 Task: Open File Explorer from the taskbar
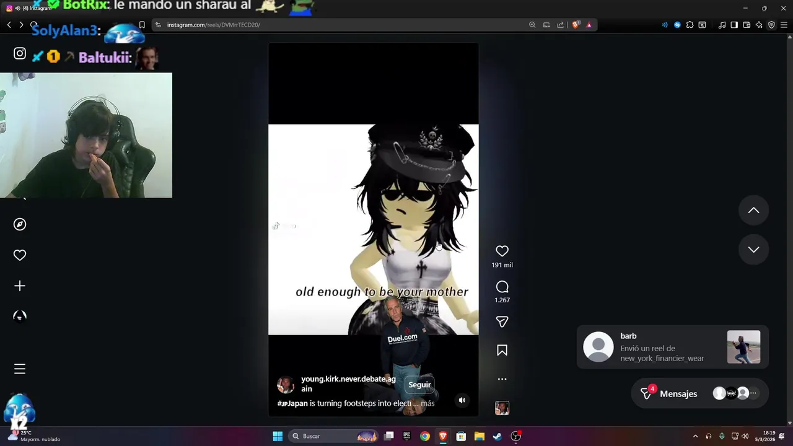[480, 436]
